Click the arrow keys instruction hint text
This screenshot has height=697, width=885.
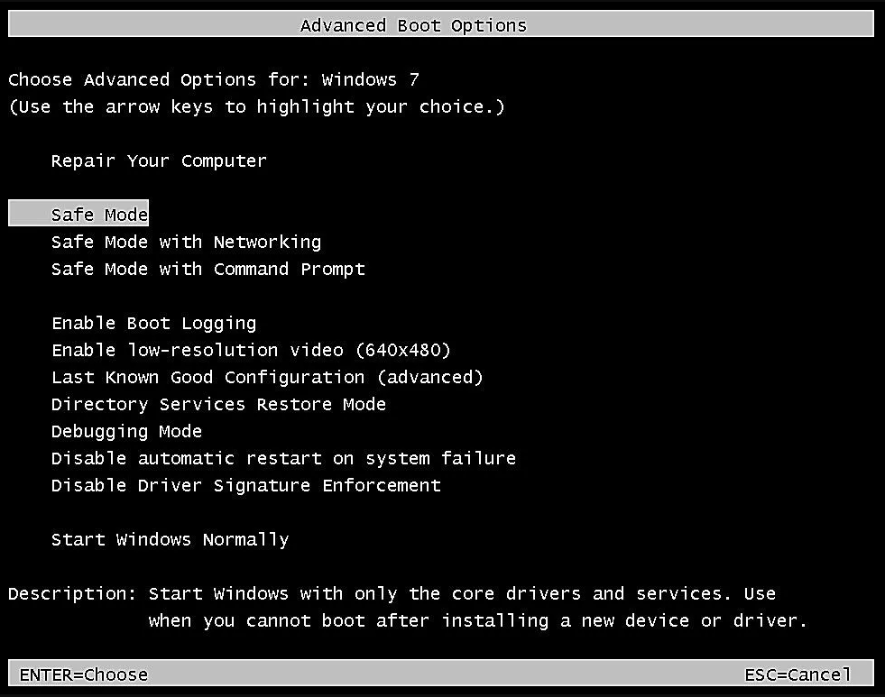256,106
